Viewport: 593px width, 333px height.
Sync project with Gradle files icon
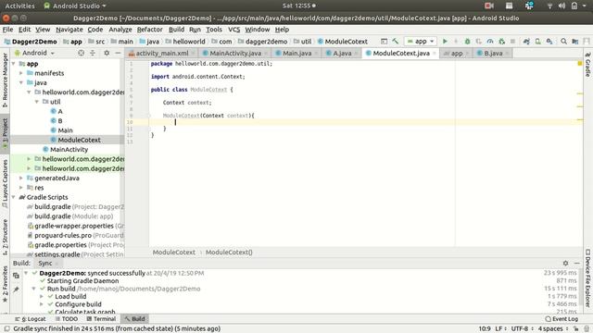tap(526, 41)
